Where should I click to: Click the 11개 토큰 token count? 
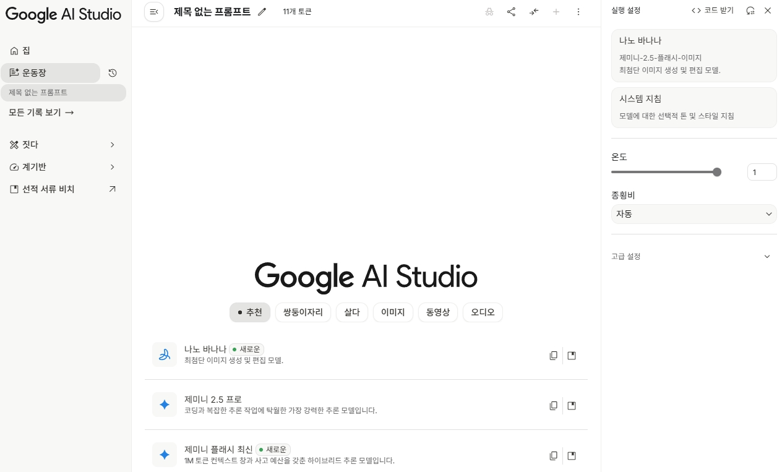coord(297,12)
